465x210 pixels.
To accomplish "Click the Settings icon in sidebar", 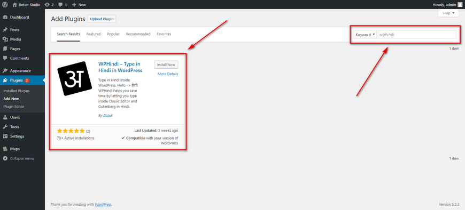I will 5,136.
